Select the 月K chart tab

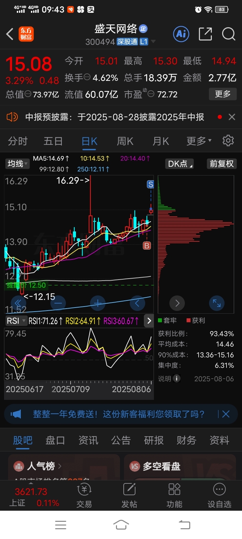(x=161, y=141)
